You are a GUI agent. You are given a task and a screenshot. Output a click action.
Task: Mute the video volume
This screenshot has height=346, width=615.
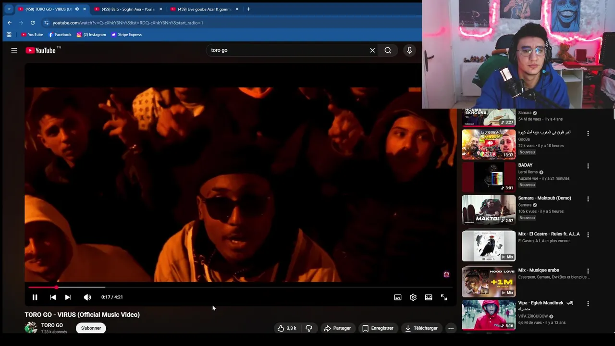pos(87,297)
